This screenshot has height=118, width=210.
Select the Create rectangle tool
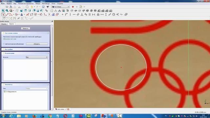click(31, 14)
